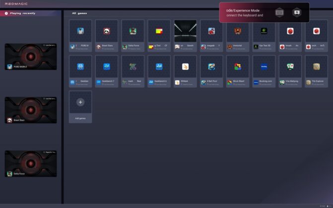This screenshot has height=208, width=333.
Task: Open the Delta Force card in All games
Action: coord(133,36)
